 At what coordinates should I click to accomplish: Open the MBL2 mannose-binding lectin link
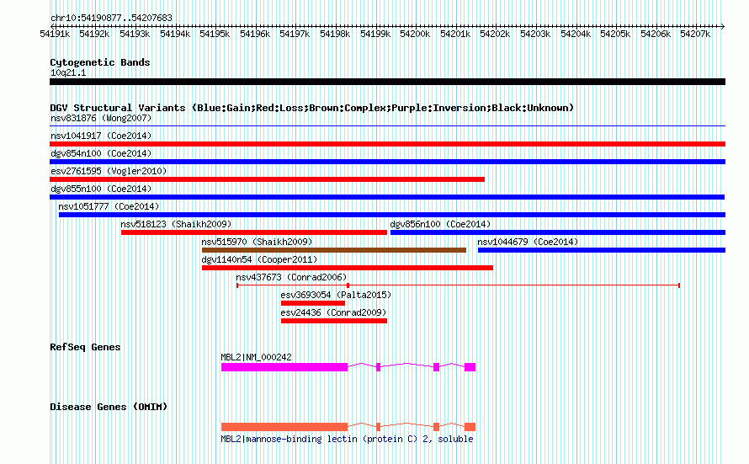click(x=347, y=439)
